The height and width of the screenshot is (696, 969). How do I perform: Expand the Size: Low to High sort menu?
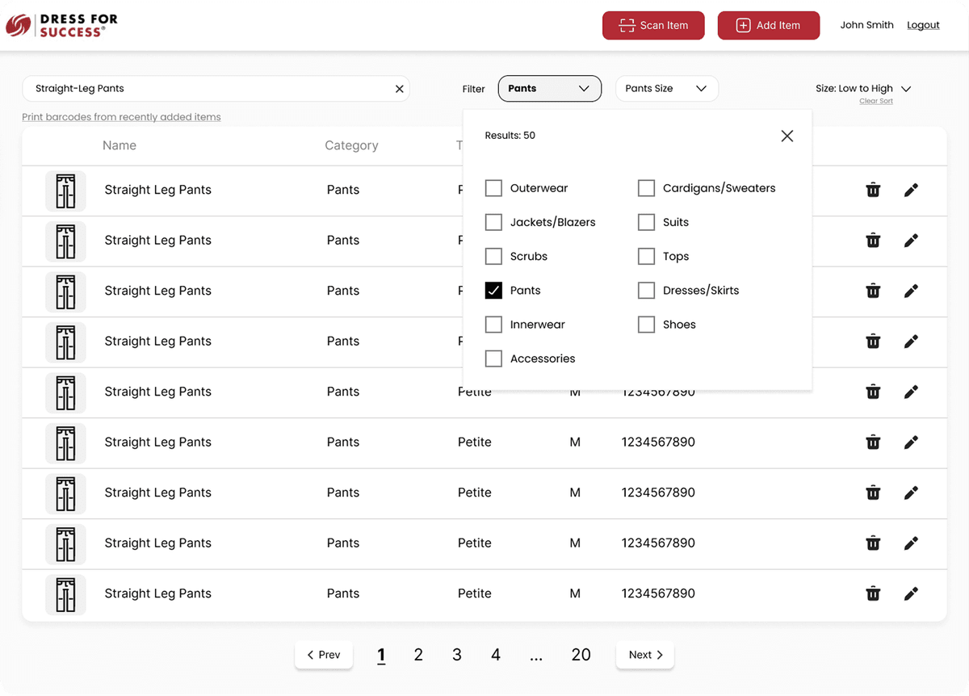coord(862,89)
